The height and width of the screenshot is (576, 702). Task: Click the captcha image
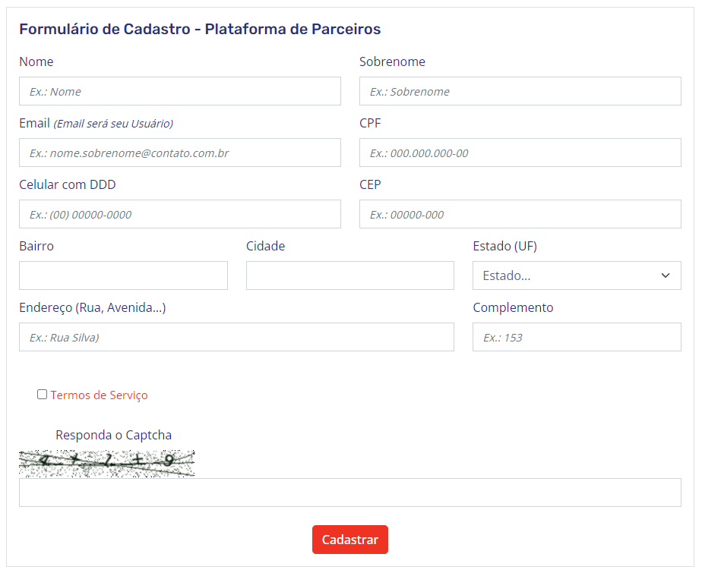point(106,463)
